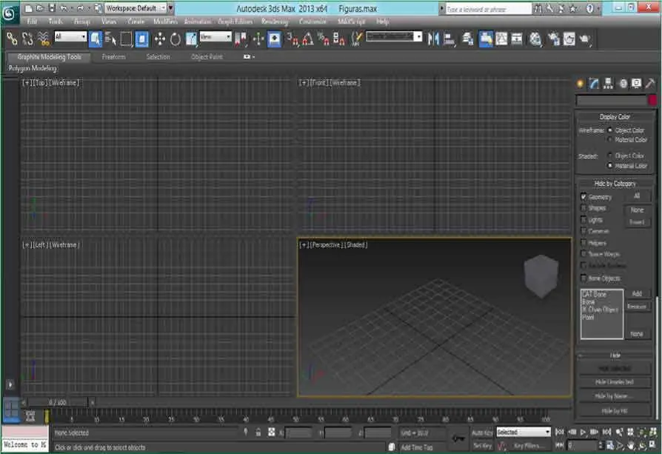Switch to the Create command panel tab

point(581,84)
